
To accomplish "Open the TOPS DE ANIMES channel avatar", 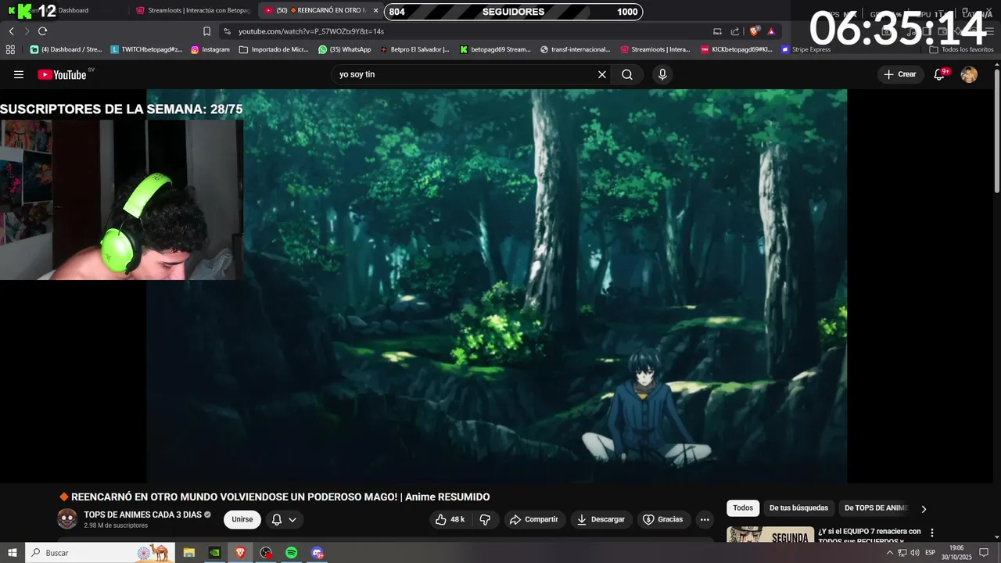I will point(67,519).
